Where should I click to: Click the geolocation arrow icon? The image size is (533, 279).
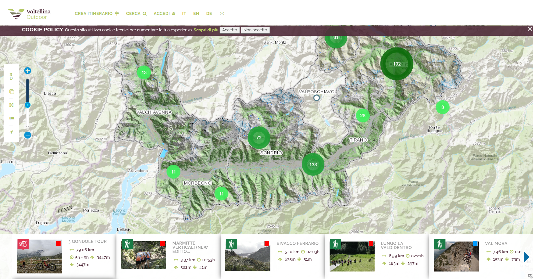click(11, 132)
